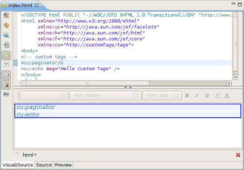The width and height of the screenshot is (244, 170).
Task: Click the xmlns:f jsf/core namespace line
Action: (x=91, y=39)
